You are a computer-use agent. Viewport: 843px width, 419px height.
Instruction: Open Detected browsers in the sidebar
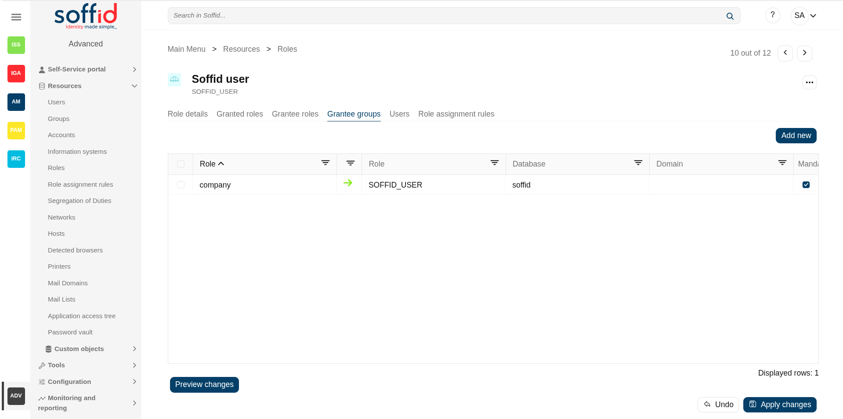(75, 250)
